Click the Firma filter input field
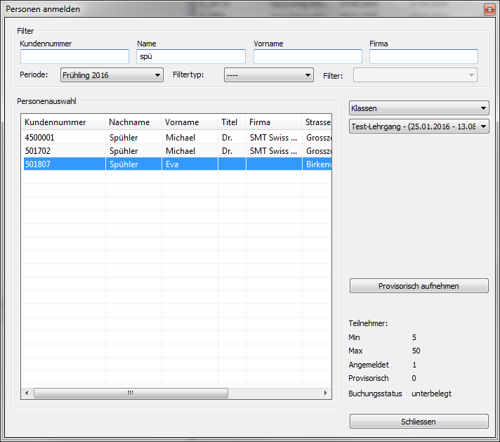Viewport: 500px width, 442px height. 423,57
